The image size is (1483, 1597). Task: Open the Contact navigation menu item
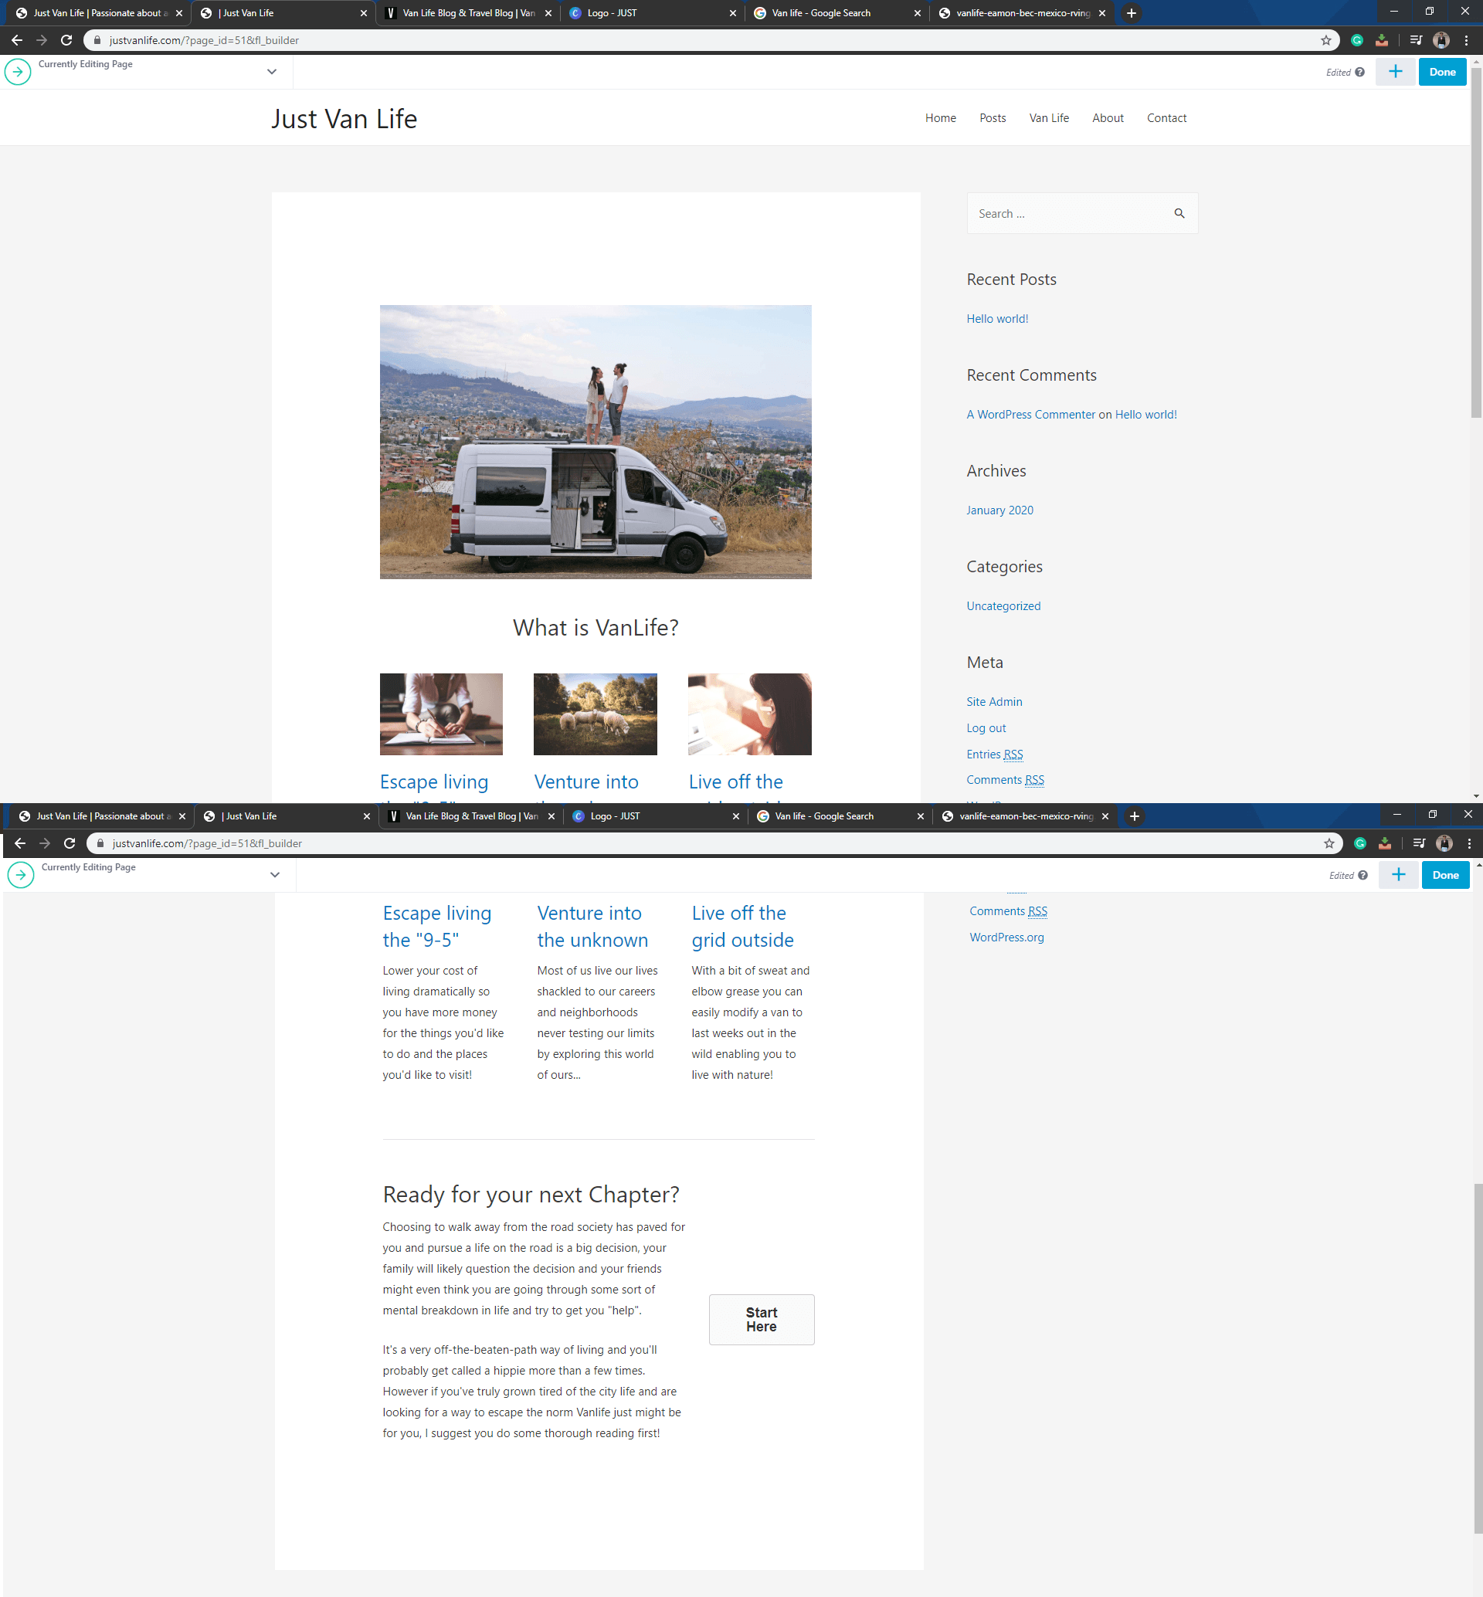(1166, 118)
